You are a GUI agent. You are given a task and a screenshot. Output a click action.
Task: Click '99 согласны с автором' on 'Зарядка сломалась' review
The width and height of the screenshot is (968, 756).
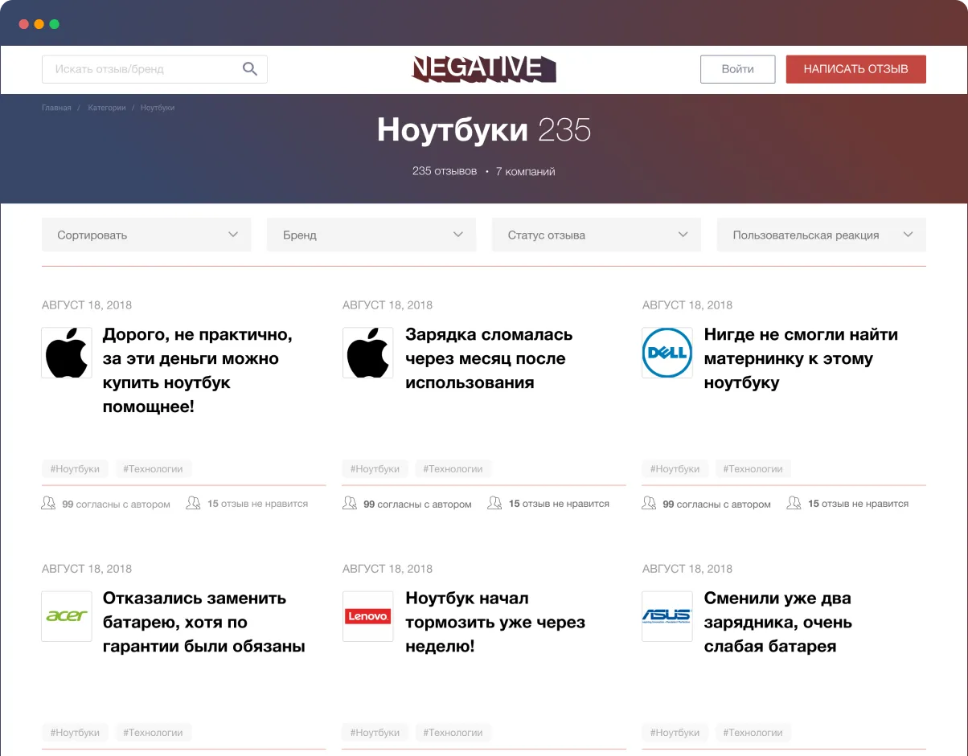[x=417, y=505]
